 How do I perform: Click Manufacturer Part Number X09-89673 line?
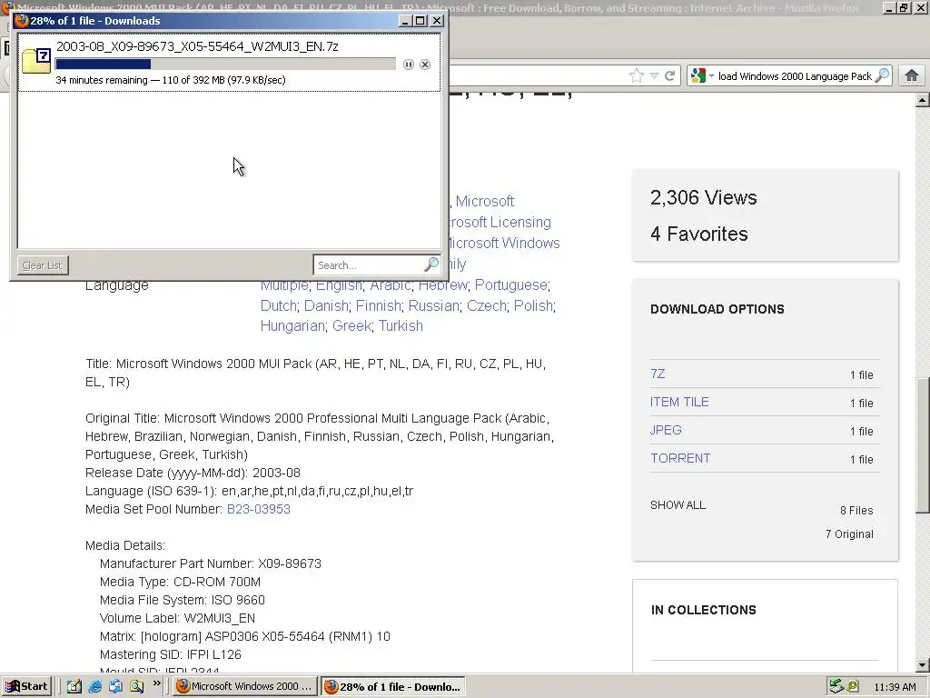point(211,563)
